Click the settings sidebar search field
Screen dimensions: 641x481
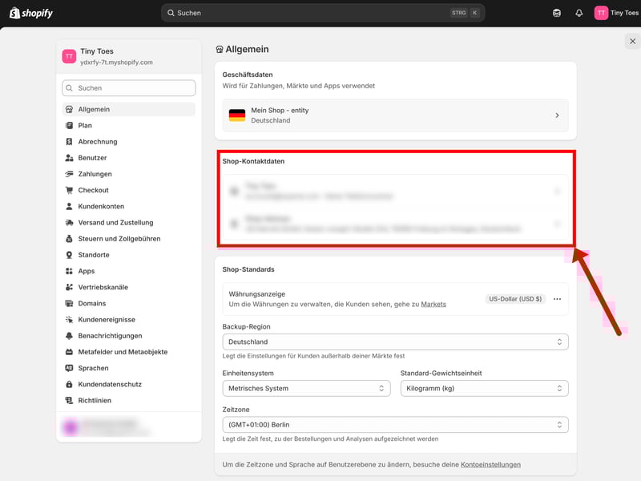[129, 88]
